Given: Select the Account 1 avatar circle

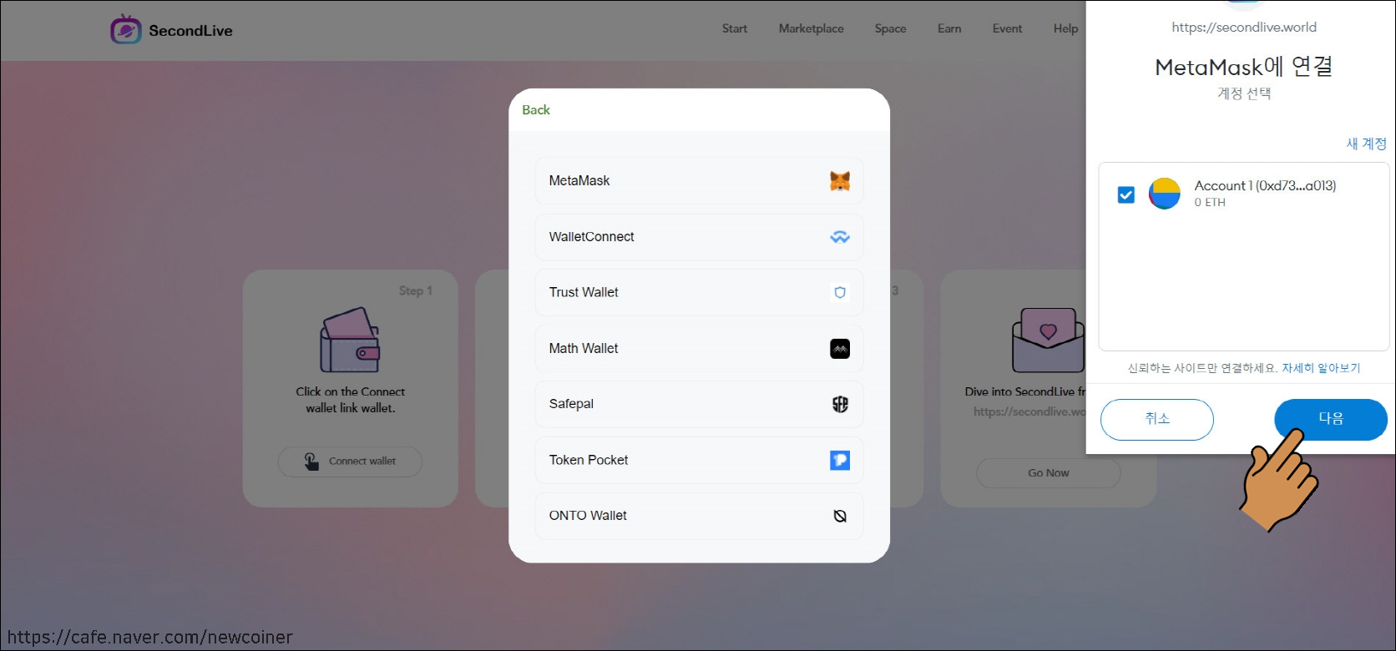Looking at the screenshot, I should 1164,194.
